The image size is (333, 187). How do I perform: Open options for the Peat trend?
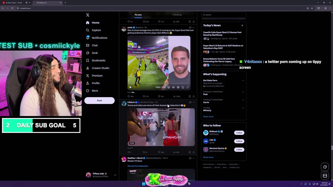tap(243, 92)
